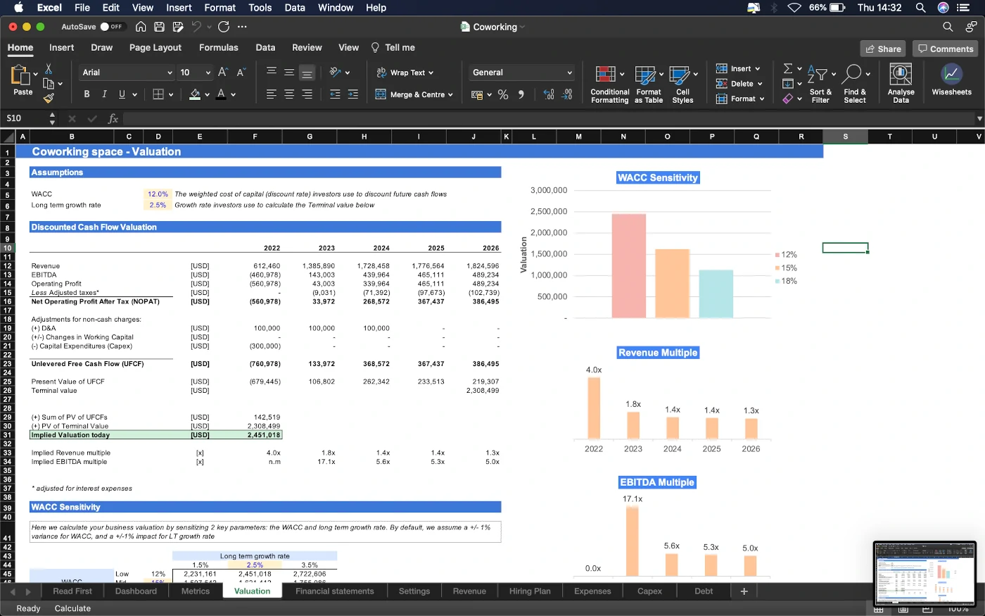Image resolution: width=985 pixels, height=616 pixels.
Task: Open Analyse Data
Action: coord(901,83)
